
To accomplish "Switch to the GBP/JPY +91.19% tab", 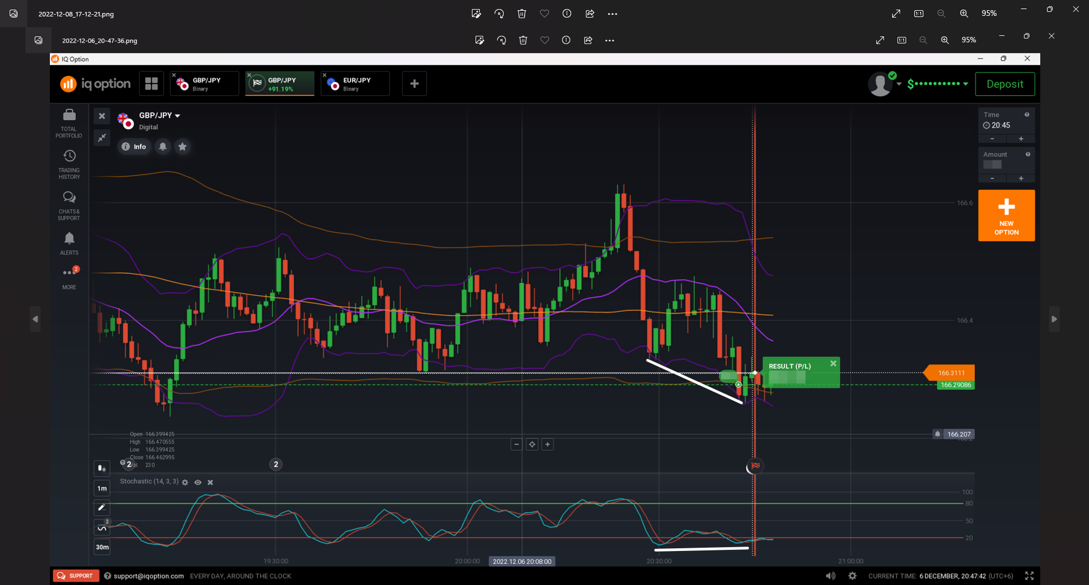I will click(280, 84).
